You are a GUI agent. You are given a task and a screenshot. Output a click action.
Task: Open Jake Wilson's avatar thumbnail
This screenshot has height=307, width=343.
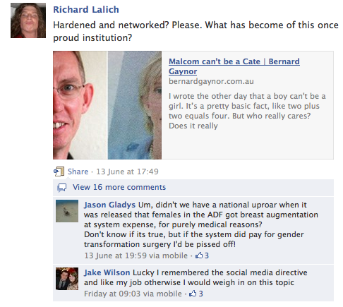pyautogui.click(x=67, y=279)
